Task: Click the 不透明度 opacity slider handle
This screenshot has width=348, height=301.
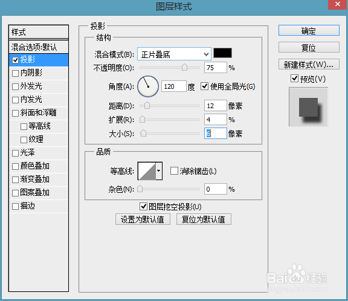Action: pyautogui.click(x=184, y=67)
